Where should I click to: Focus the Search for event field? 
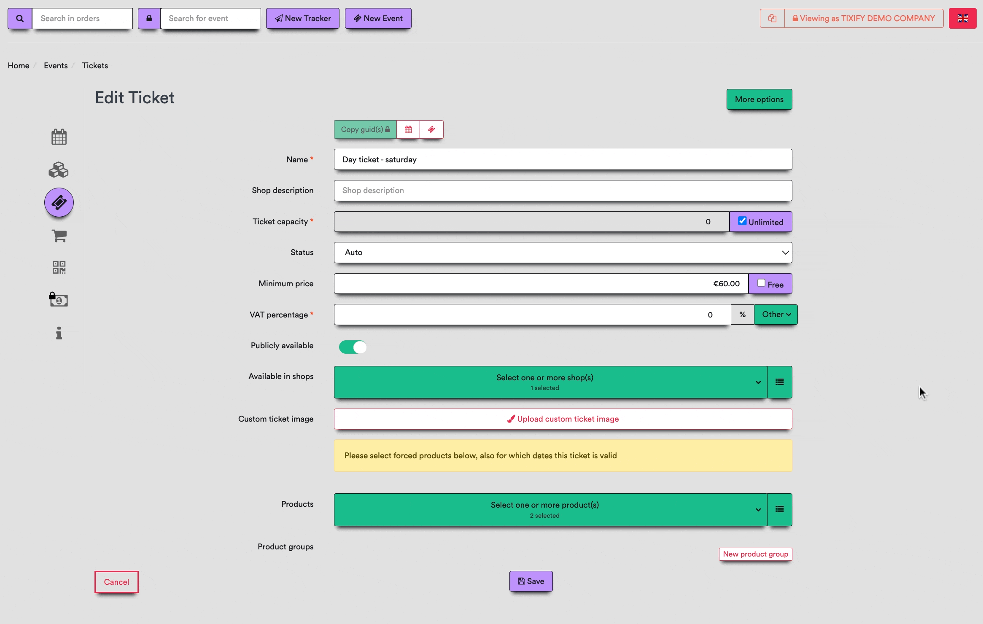coord(210,19)
